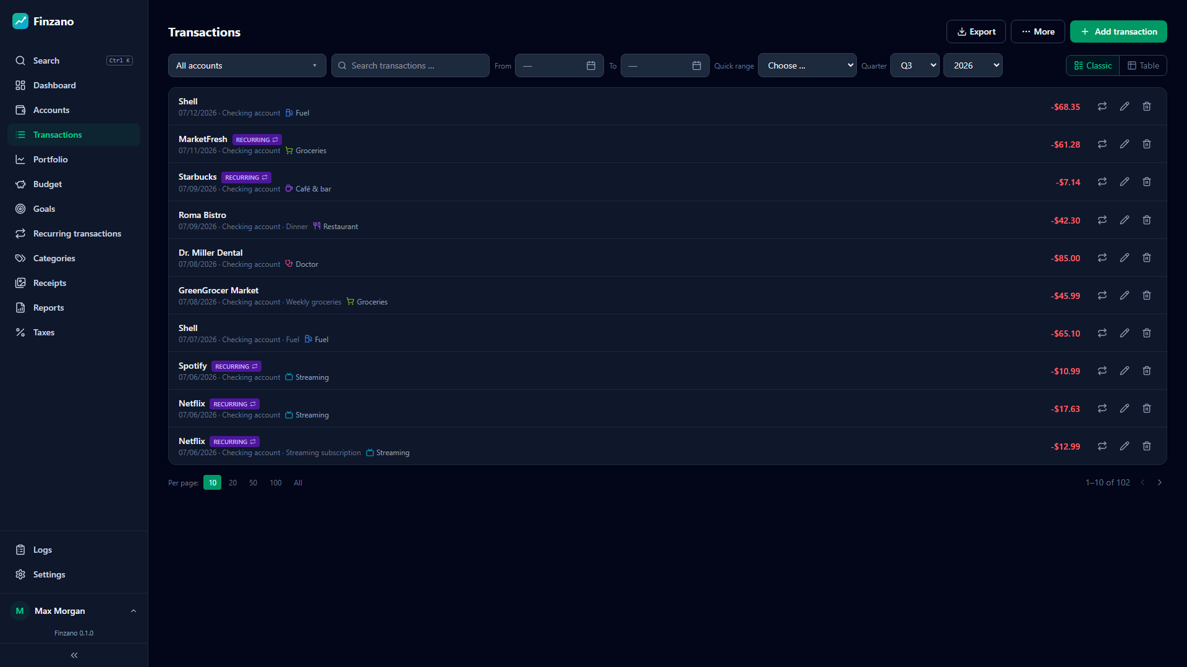This screenshot has width=1187, height=667.
Task: Click RECURRING badge on Spotify
Action: (x=236, y=366)
